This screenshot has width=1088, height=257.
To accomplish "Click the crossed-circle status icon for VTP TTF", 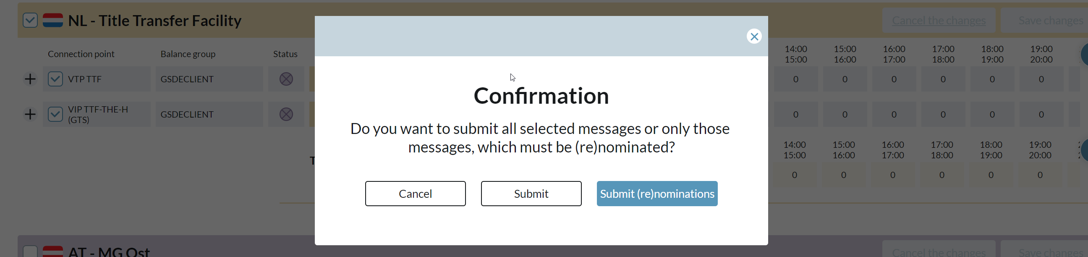I will (x=286, y=79).
